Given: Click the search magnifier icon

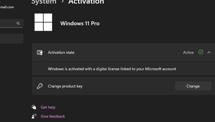Looking at the screenshot, I should click(x=18, y=23).
